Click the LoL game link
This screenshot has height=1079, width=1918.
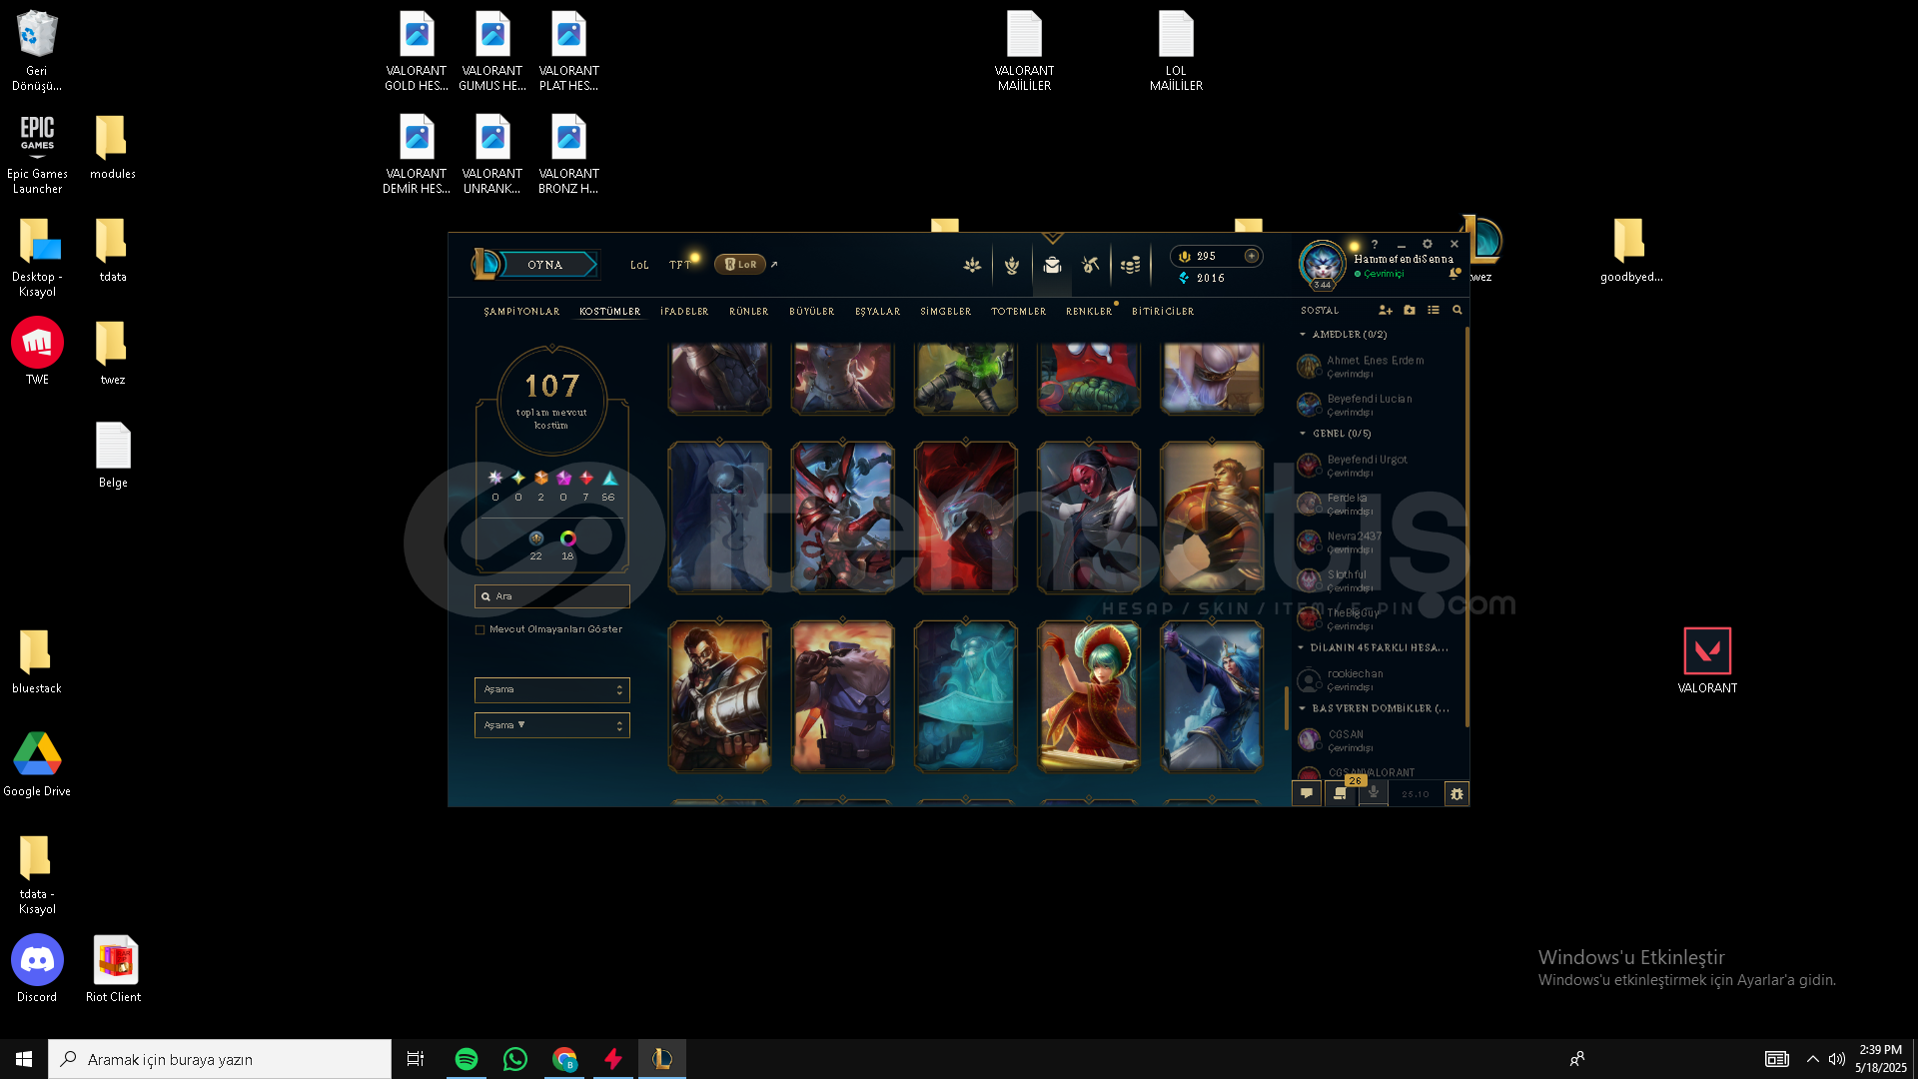[639, 265]
